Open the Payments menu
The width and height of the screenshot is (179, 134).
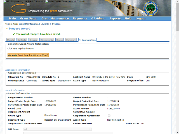pyautogui.click(x=80, y=18)
